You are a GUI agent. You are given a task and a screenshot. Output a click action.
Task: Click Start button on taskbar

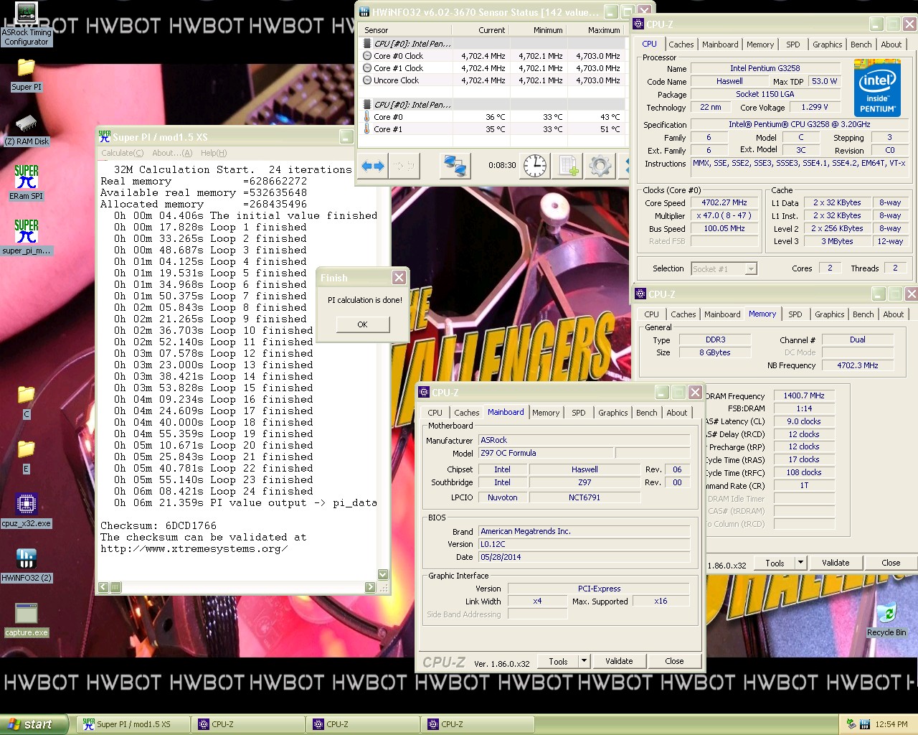point(34,724)
